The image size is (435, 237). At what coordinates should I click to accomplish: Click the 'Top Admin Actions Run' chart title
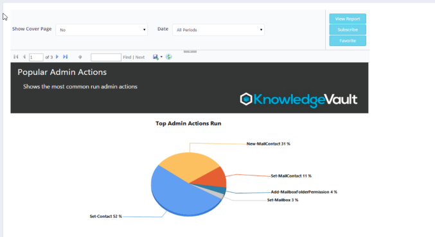pos(188,124)
